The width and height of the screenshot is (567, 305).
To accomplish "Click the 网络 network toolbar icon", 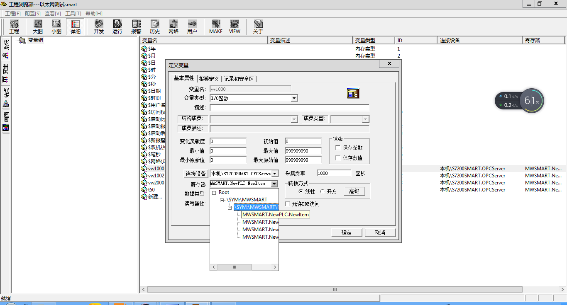I will pos(174,27).
